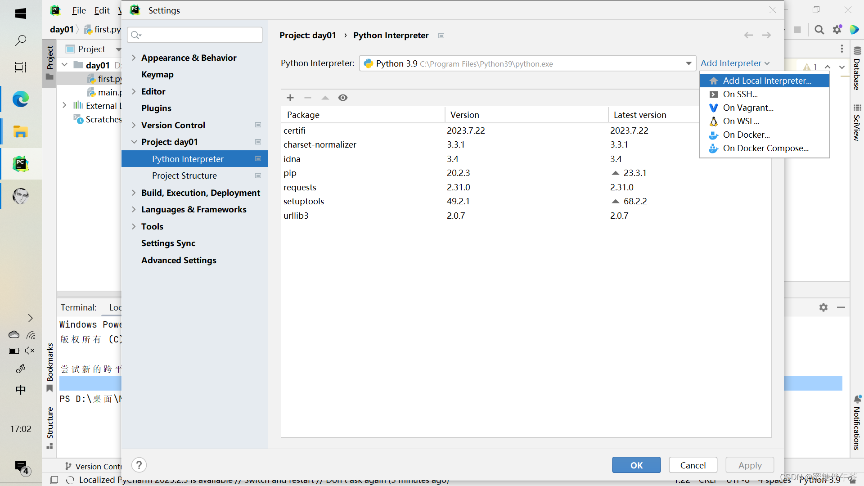864x486 pixels.
Task: Click the upgrade package arrow icon
Action: pos(325,98)
